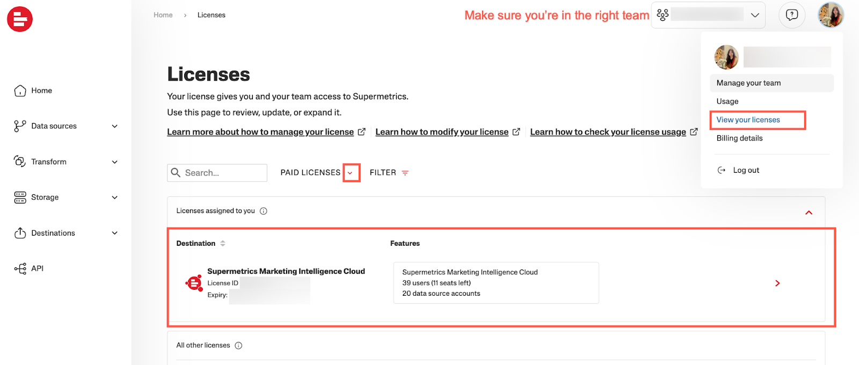Click the search magnifier icon
The image size is (859, 365).
176,172
